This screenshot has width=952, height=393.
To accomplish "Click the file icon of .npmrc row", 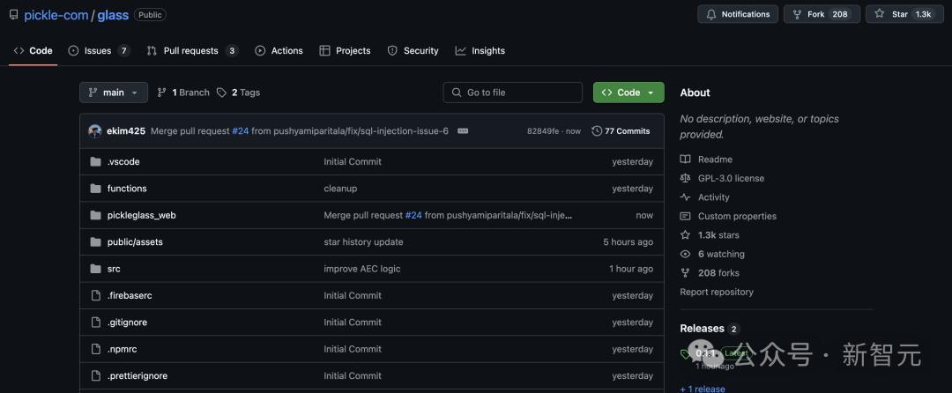I will [x=95, y=349].
